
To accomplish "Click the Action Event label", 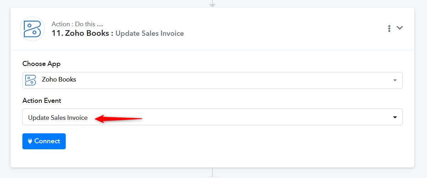I will tap(42, 101).
